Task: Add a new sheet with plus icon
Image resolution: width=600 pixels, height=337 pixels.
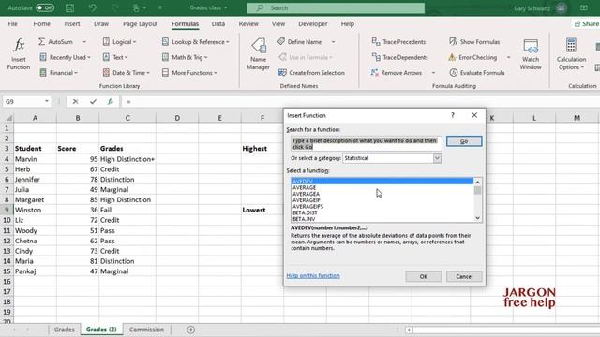Action: 190,330
